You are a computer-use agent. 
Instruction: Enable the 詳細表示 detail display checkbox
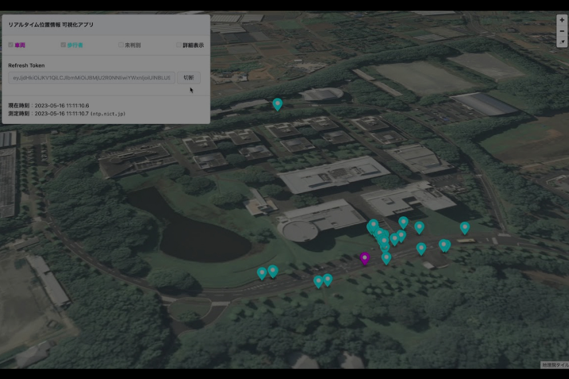178,45
